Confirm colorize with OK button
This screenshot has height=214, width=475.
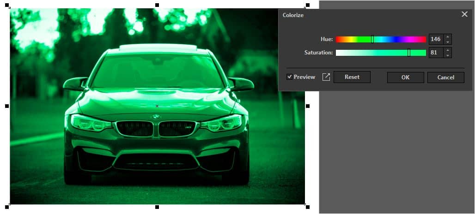(405, 77)
